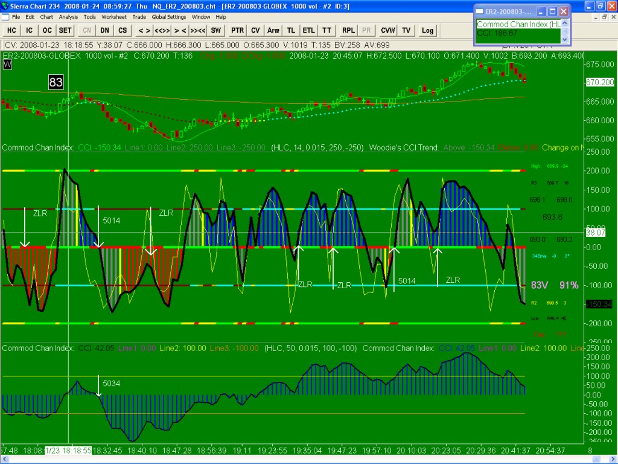This screenshot has height=464, width=618.
Task: Click the DN toolbar button
Action: point(104,30)
